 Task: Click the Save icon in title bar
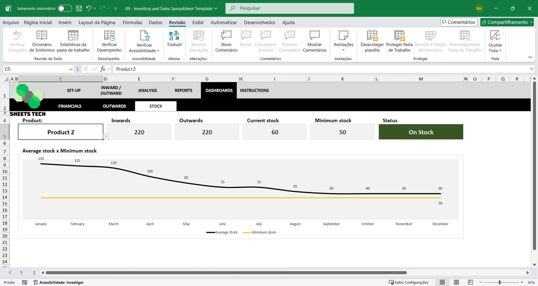[x=79, y=8]
